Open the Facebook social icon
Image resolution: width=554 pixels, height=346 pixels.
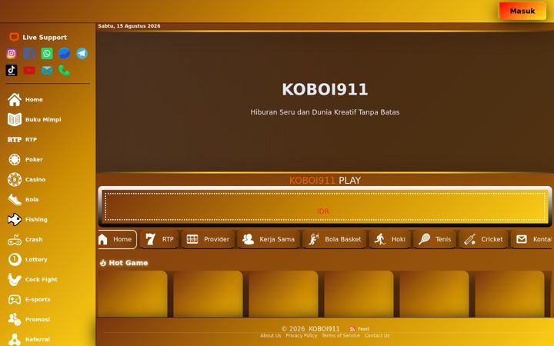click(x=29, y=53)
